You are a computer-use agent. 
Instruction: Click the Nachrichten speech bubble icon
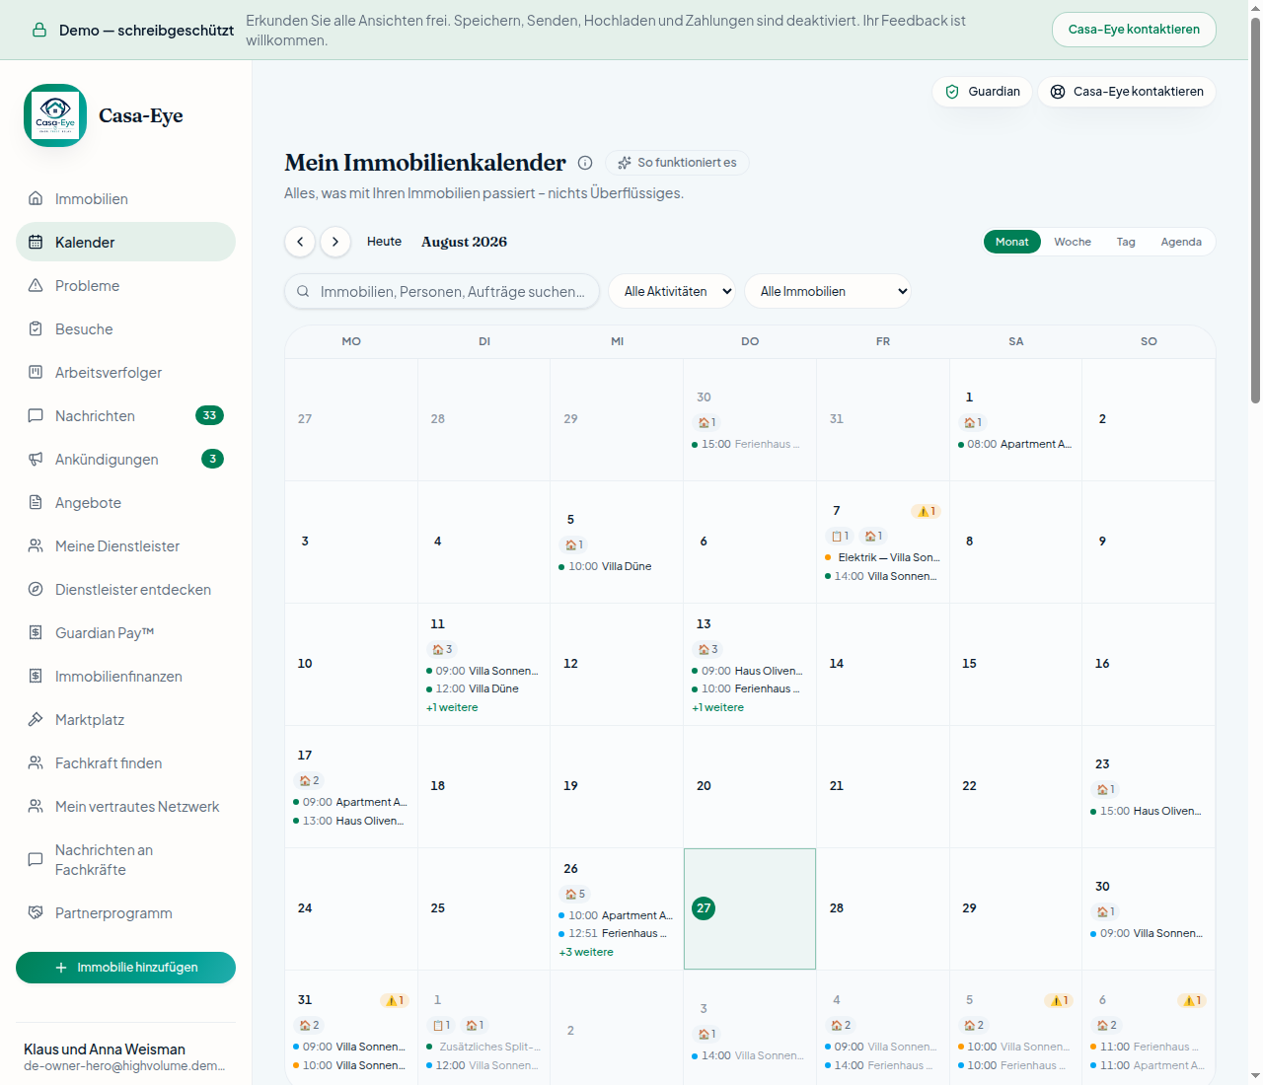click(x=36, y=415)
